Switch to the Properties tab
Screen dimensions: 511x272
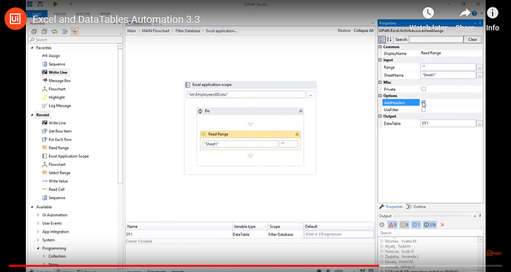point(392,207)
